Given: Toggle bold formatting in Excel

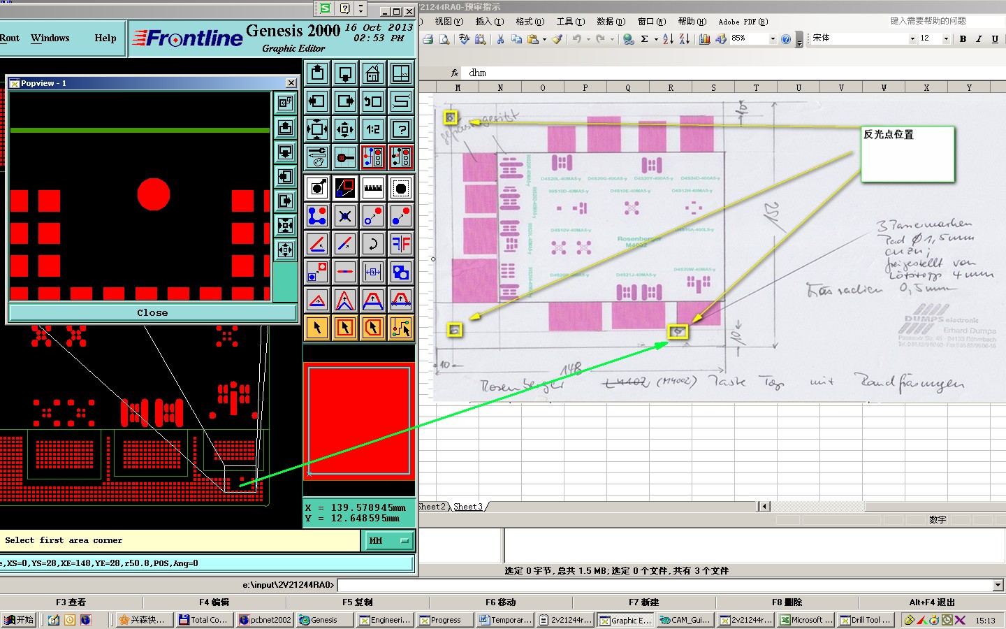Looking at the screenshot, I should coord(963,39).
